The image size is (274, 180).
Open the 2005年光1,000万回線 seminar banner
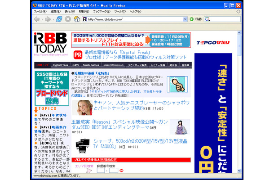coord(131,40)
